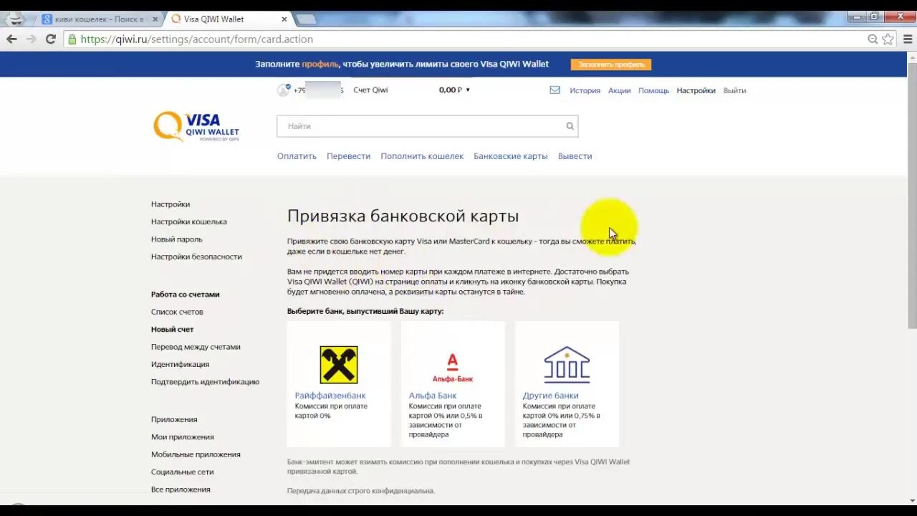Open the Оплатить menu
The image size is (917, 516).
[x=297, y=156]
